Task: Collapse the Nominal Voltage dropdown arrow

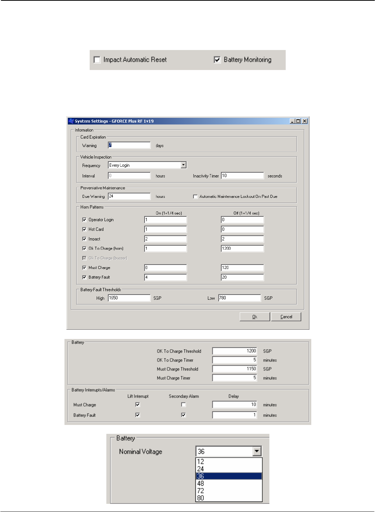Action: pyautogui.click(x=257, y=451)
